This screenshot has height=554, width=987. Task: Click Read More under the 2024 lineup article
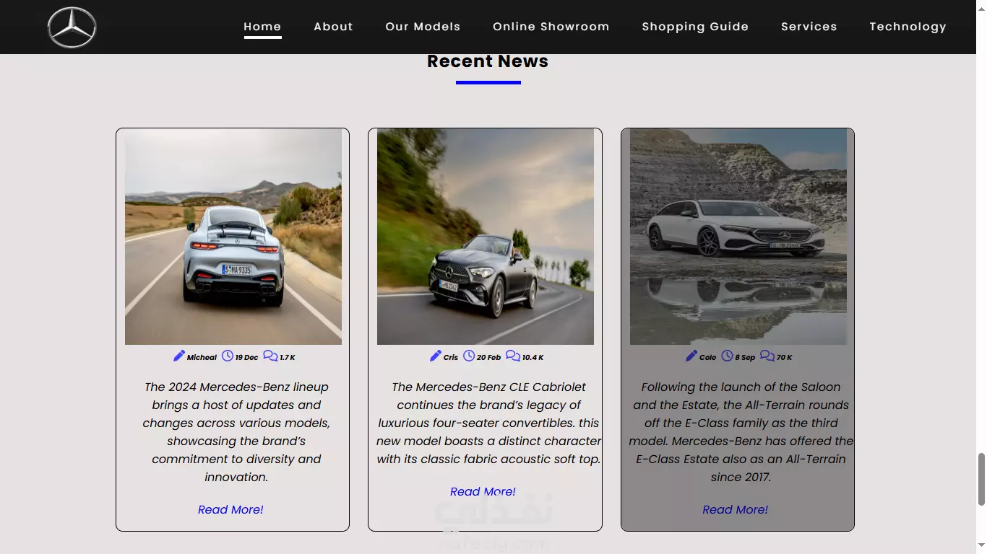click(x=230, y=509)
